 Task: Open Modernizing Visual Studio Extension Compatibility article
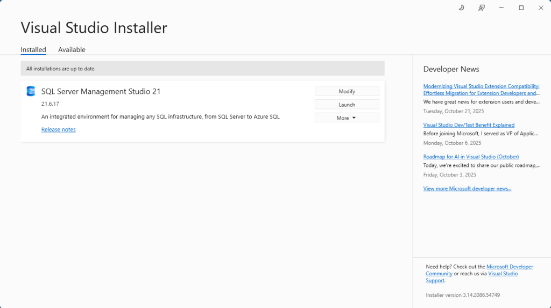pyautogui.click(x=481, y=90)
